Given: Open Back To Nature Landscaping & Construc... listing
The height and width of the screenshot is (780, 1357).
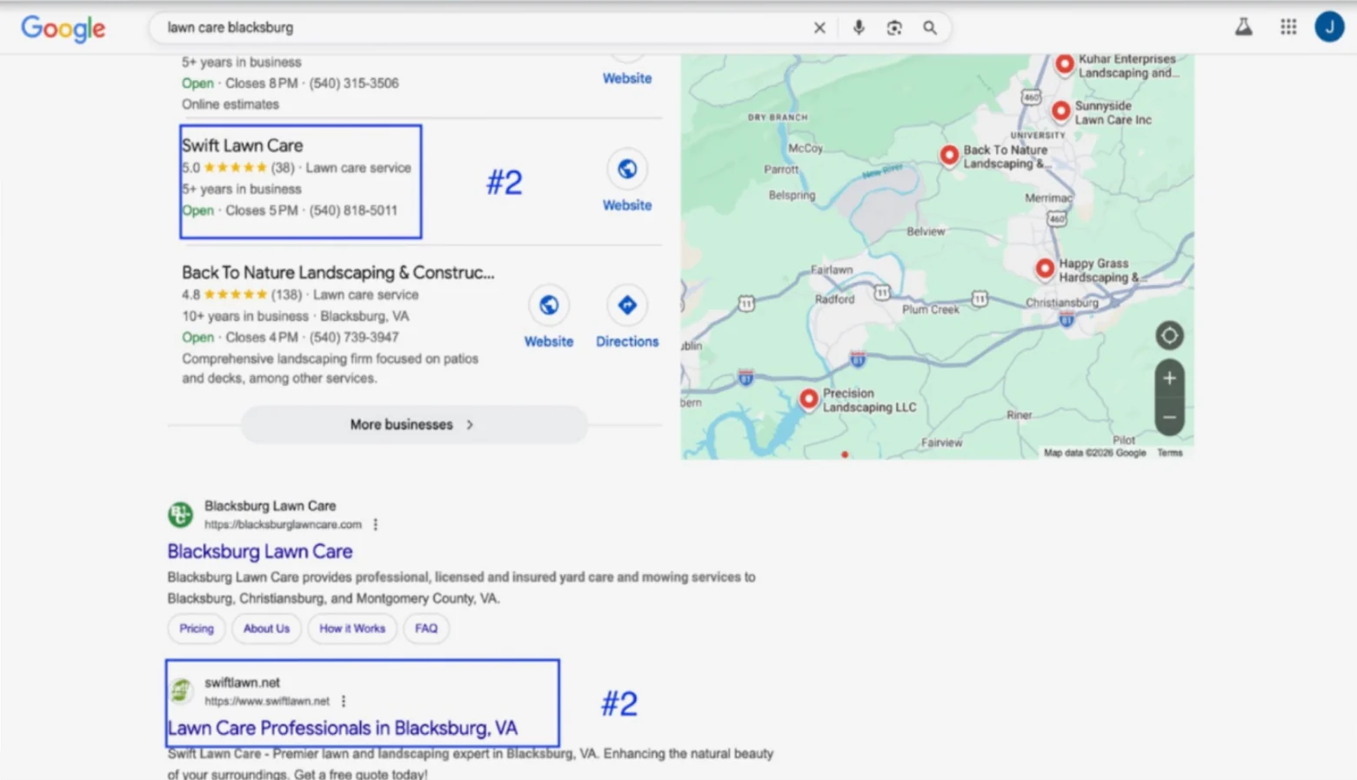Looking at the screenshot, I should [338, 272].
